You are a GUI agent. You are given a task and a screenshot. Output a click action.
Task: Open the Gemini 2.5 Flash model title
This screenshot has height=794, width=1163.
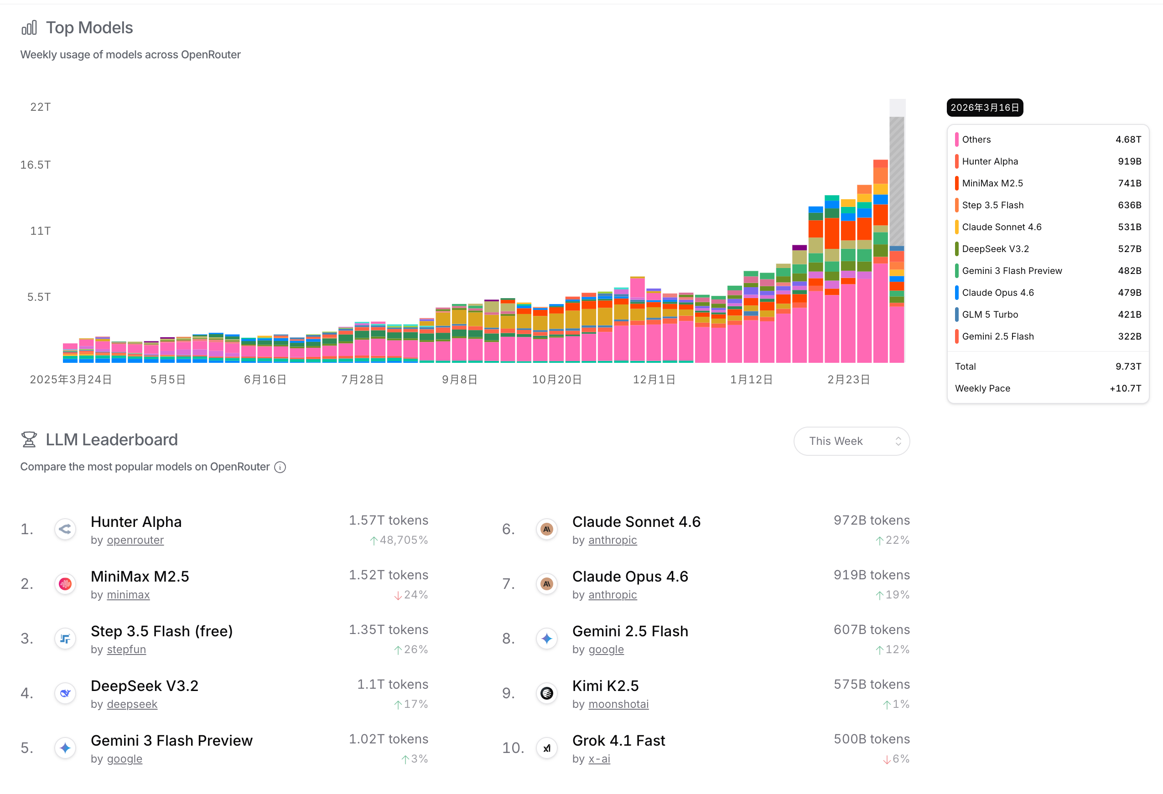tap(630, 631)
